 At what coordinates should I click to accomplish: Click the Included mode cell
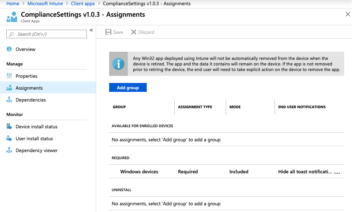click(x=239, y=172)
